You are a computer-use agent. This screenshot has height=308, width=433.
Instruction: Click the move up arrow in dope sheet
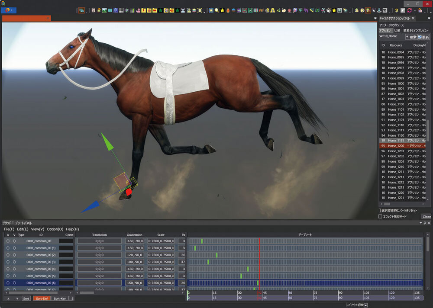tap(8, 298)
